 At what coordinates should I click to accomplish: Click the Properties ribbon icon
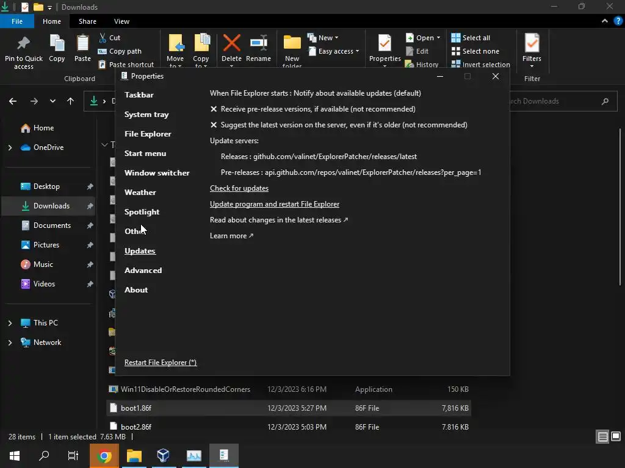(x=385, y=43)
